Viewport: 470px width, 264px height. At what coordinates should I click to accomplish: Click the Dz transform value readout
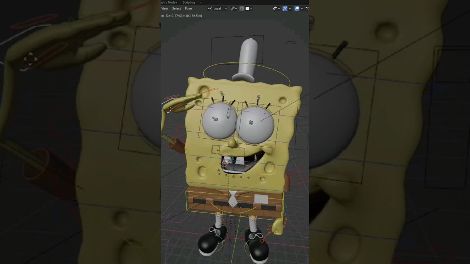(184, 15)
